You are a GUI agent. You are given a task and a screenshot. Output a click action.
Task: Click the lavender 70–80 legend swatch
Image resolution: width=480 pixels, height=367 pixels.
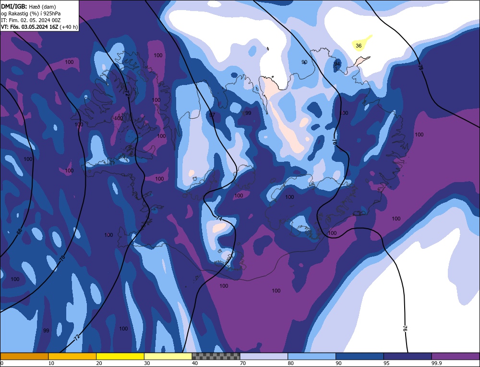[264, 356]
